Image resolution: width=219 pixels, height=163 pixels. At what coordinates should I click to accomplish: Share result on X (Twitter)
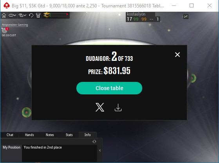point(100,107)
